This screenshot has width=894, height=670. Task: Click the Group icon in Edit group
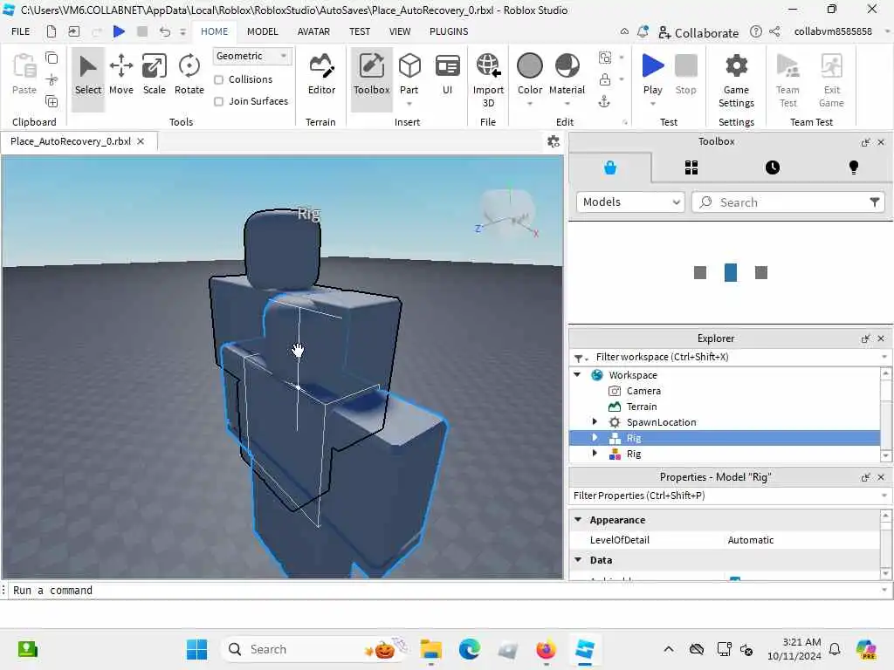[x=604, y=58]
